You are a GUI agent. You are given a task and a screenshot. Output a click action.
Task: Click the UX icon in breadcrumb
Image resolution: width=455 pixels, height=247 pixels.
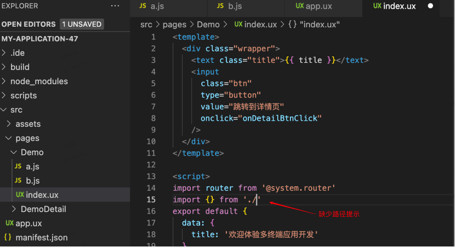(238, 25)
